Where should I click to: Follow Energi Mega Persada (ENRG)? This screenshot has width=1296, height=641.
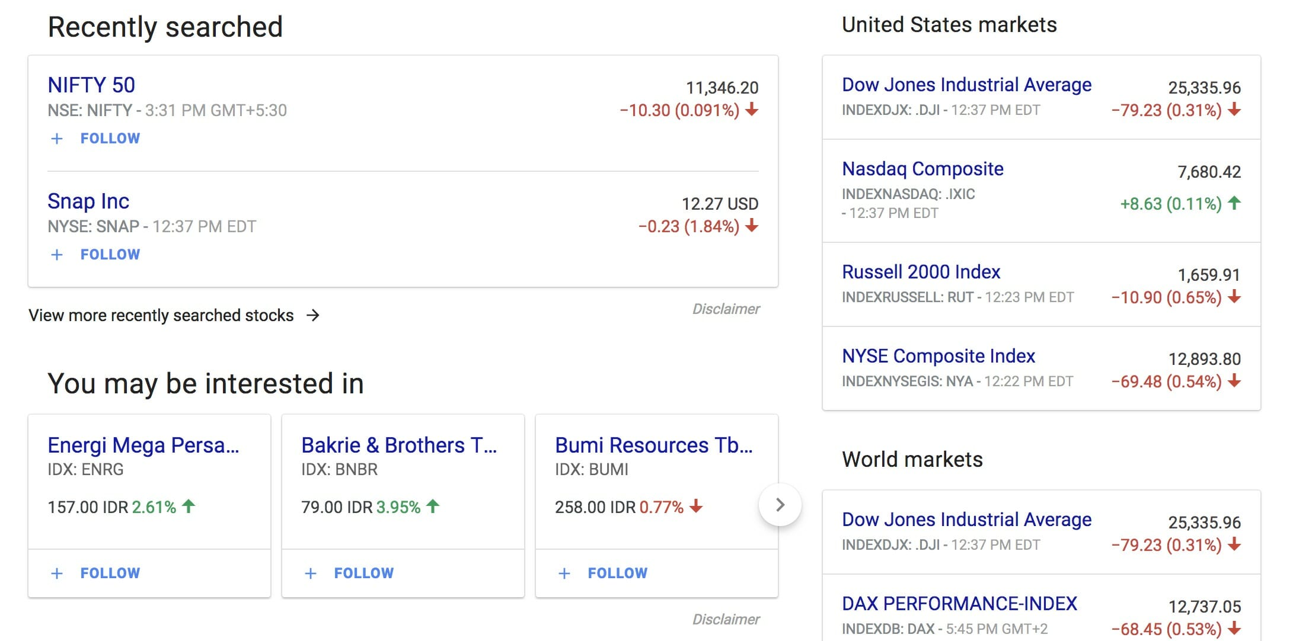pos(110,573)
